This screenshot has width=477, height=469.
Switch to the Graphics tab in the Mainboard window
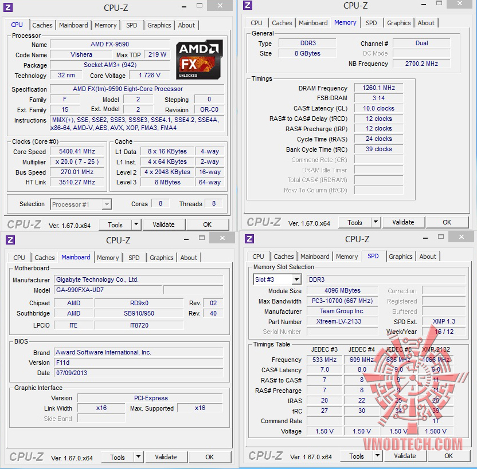161,258
